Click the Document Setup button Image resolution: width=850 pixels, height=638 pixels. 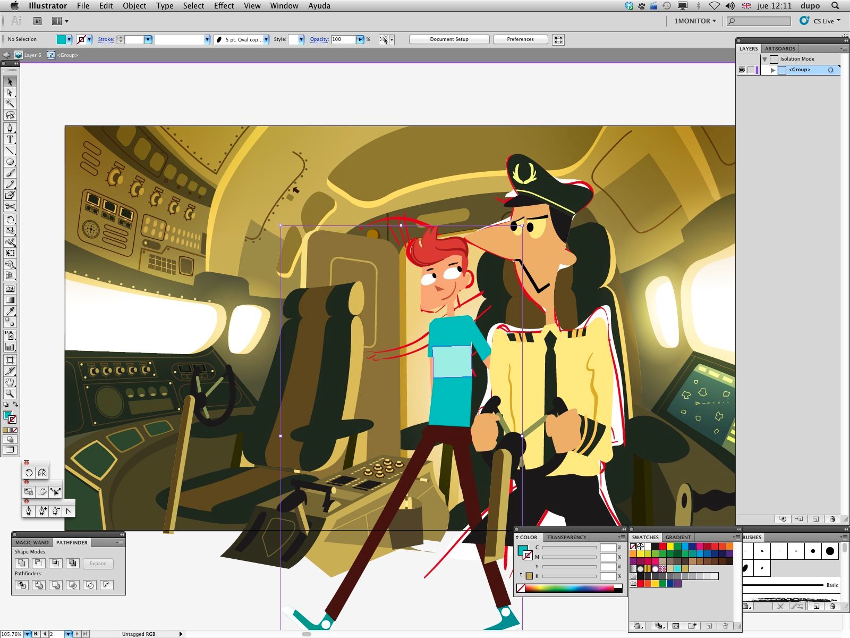tap(449, 39)
